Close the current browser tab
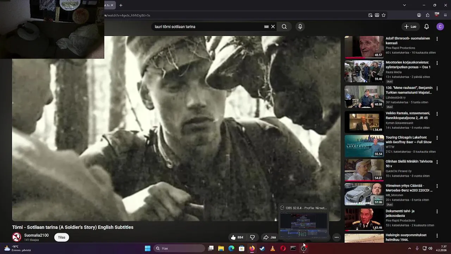451x254 pixels. tap(112, 5)
